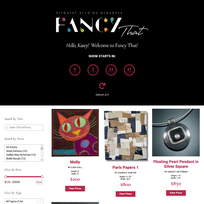Viewport: 204px width, 204px height.
Task: Click the left price slider handle
Action: 6,177
